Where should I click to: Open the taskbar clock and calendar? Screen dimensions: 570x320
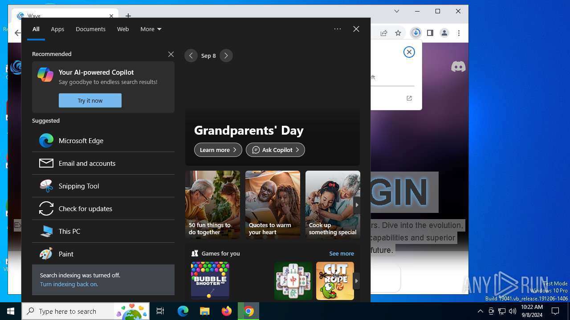tap(532, 311)
